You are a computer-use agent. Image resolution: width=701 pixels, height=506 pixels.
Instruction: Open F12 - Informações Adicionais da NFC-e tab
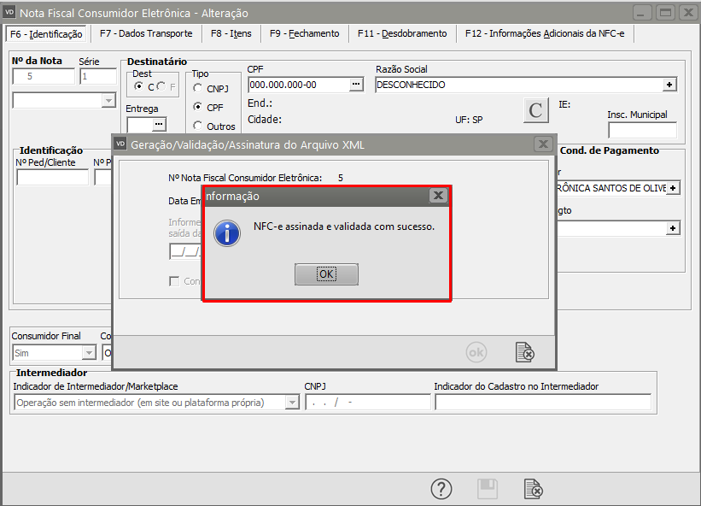pyautogui.click(x=545, y=33)
